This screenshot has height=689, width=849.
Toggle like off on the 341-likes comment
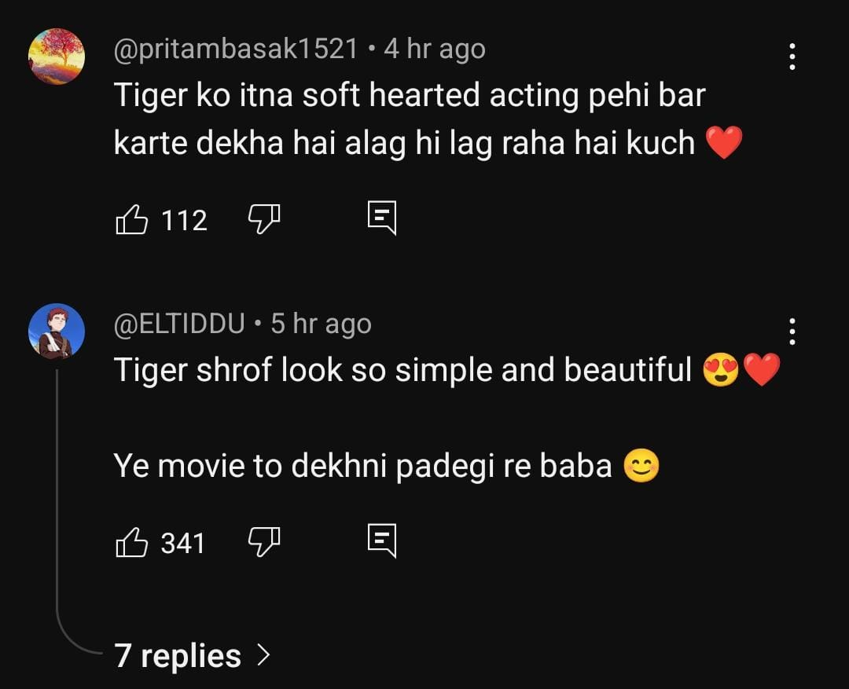(133, 541)
